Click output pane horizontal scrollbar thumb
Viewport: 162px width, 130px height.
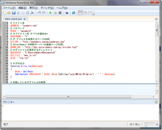click(x=68, y=97)
